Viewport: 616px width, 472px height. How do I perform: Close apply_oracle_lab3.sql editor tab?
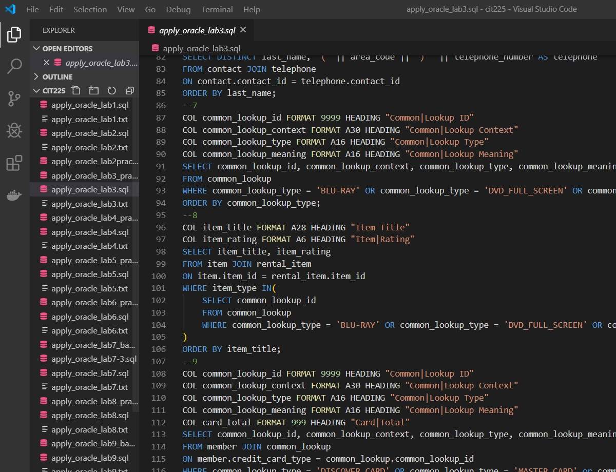point(243,30)
